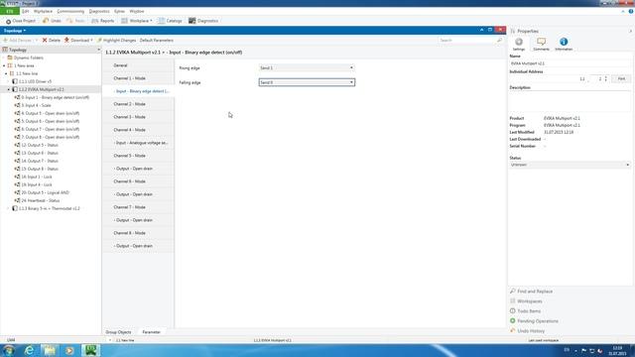Viewport: 635px width, 357px height.
Task: Select the Channel 5 - Mode page
Action: 138,156
